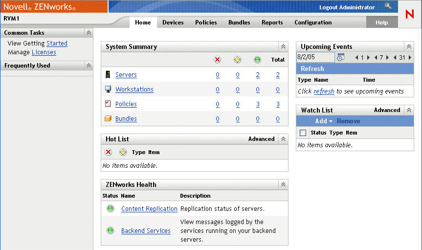This screenshot has height=250, width=422.
Task: Click Logout Administrator link
Action: click(347, 7)
